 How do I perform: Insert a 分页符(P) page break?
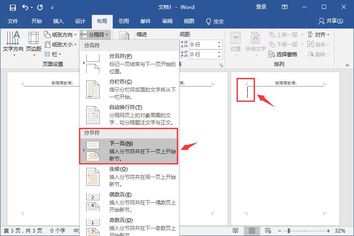[x=129, y=64]
